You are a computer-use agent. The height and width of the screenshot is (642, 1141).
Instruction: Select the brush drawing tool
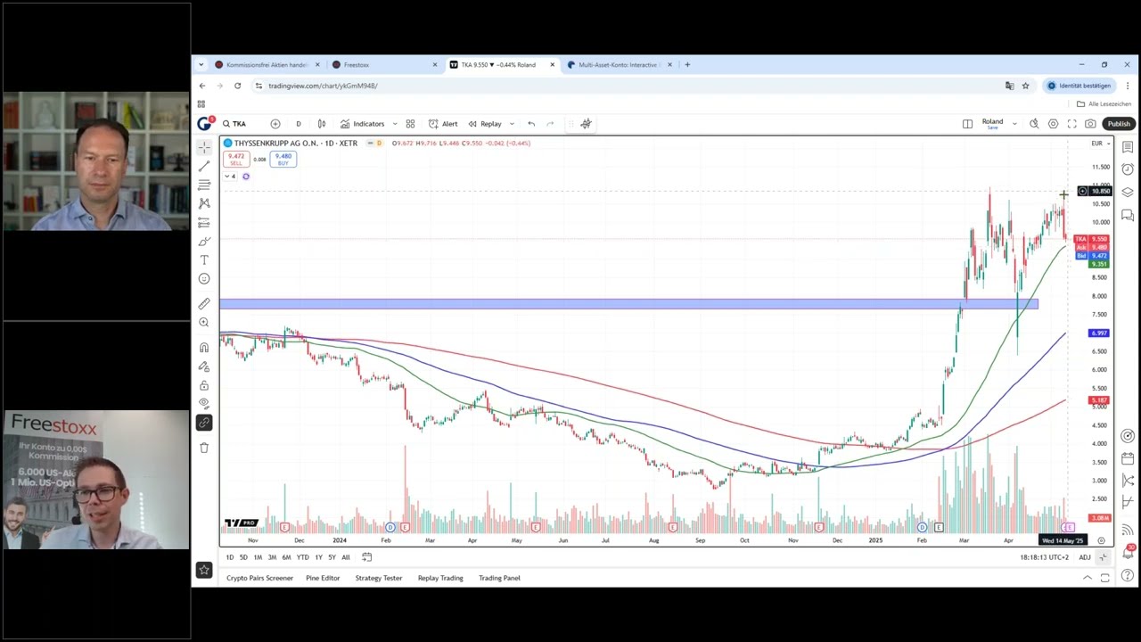click(204, 241)
